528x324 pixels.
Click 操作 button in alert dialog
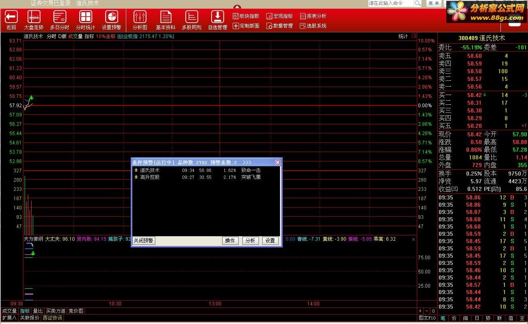coord(230,241)
